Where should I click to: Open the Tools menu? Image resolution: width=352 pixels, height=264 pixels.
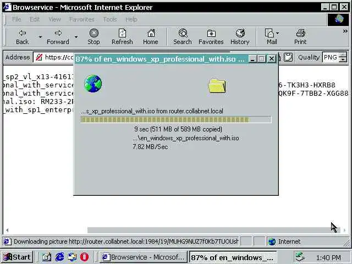point(110,20)
